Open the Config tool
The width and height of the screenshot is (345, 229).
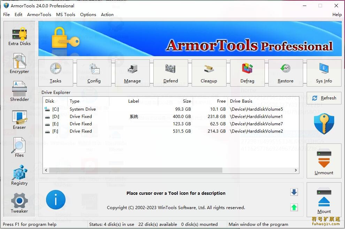click(94, 73)
